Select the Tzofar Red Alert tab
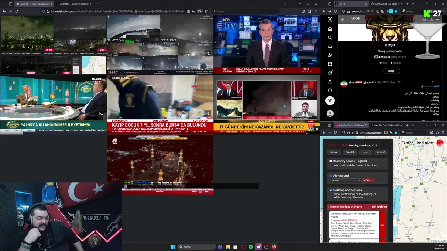The height and width of the screenshot is (251, 447). click(351, 125)
